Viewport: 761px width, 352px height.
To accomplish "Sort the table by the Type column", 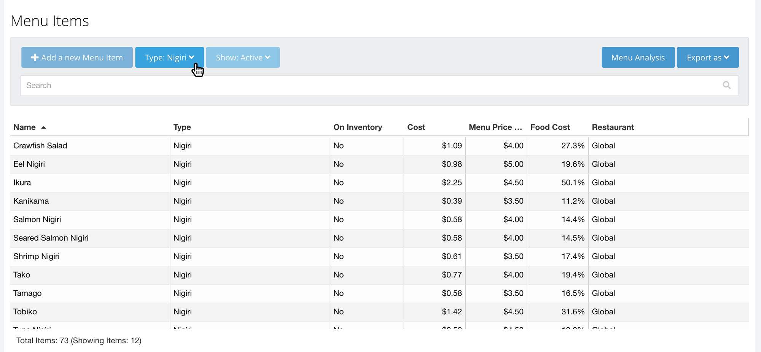I will pos(182,127).
